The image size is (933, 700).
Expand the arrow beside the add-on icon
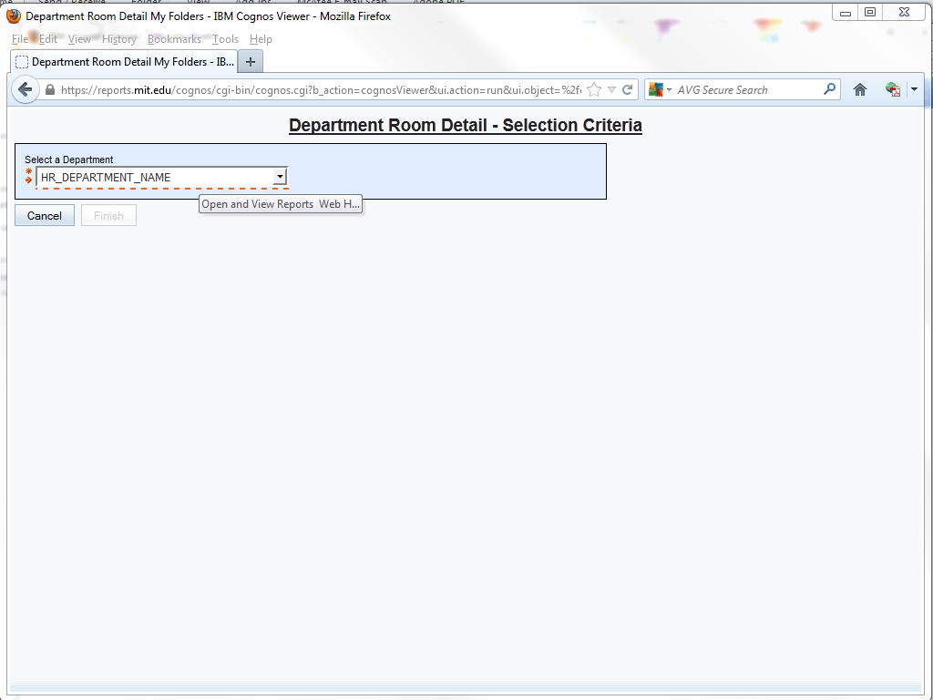pyautogui.click(x=914, y=89)
